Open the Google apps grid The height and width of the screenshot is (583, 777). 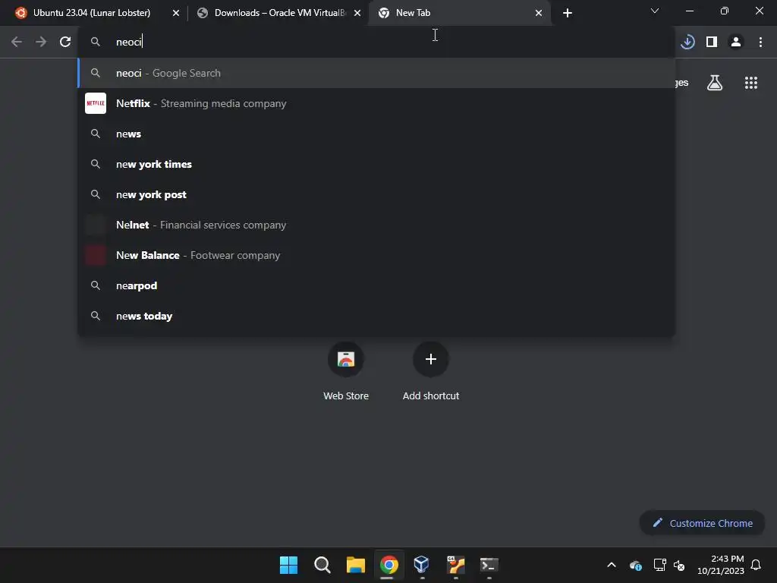(x=750, y=83)
